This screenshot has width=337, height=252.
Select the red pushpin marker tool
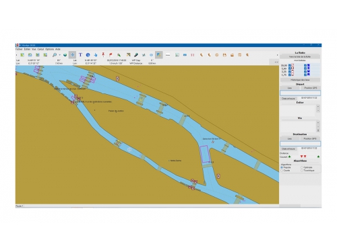[x=103, y=54]
